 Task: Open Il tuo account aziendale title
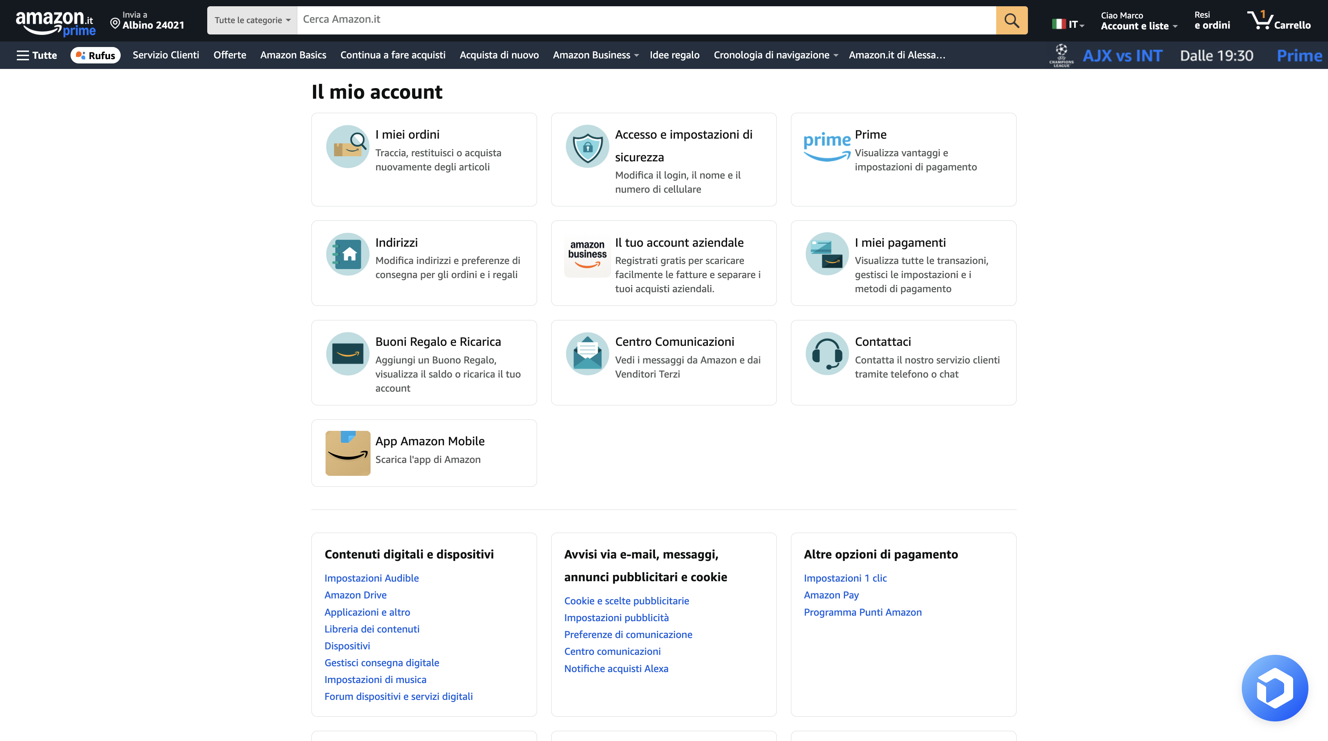click(x=679, y=243)
